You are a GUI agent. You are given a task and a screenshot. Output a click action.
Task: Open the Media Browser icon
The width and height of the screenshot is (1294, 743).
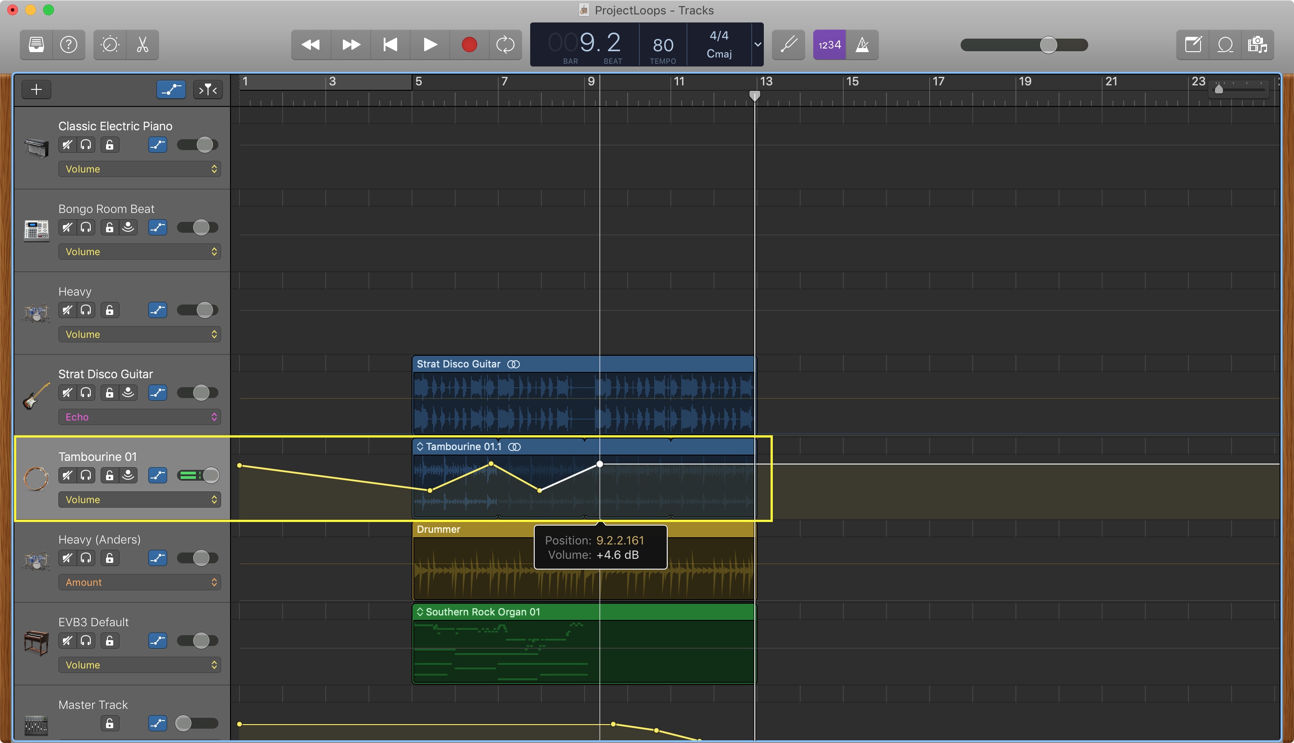pos(1258,45)
